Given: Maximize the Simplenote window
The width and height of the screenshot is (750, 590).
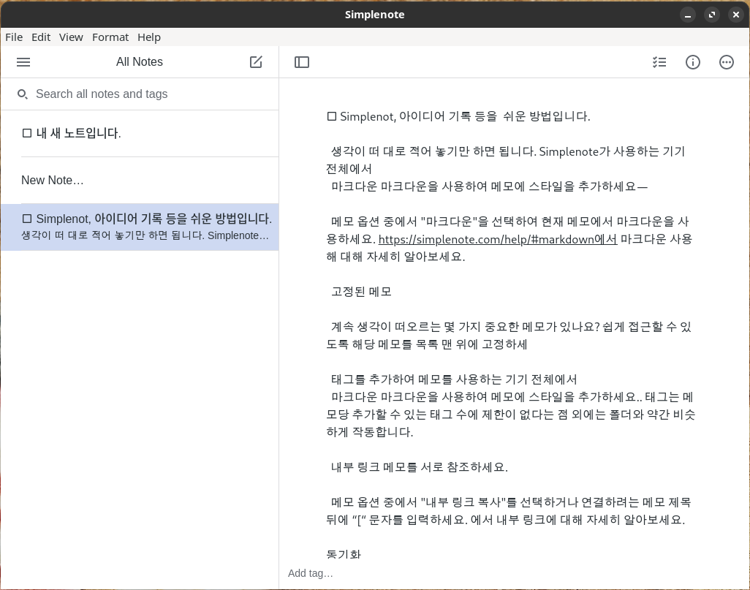Looking at the screenshot, I should (712, 15).
